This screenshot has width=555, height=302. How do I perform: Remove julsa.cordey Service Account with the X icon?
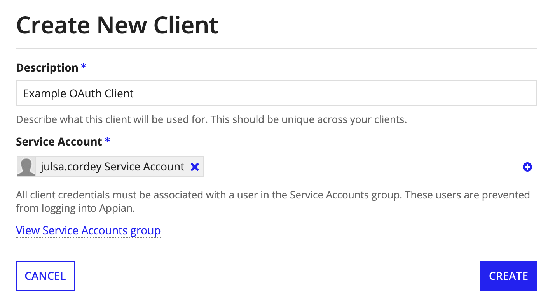coord(195,167)
